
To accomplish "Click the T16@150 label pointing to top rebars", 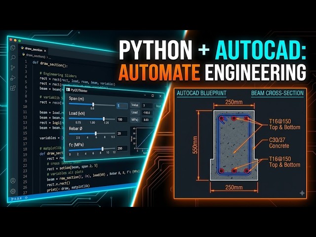I will pyautogui.click(x=284, y=124).
